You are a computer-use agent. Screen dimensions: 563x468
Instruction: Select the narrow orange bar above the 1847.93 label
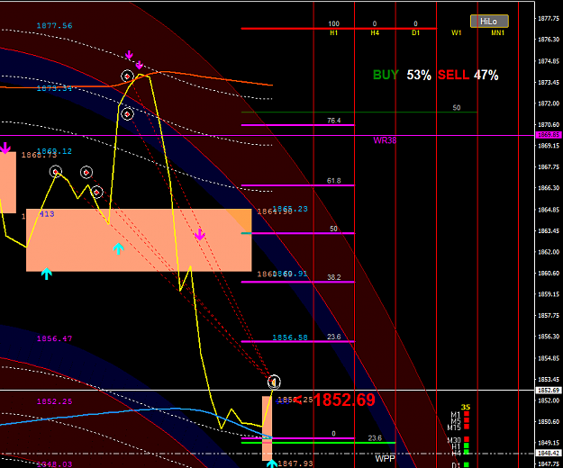coord(268,427)
